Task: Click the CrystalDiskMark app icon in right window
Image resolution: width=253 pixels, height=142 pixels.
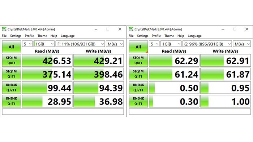Action: tap(131, 29)
